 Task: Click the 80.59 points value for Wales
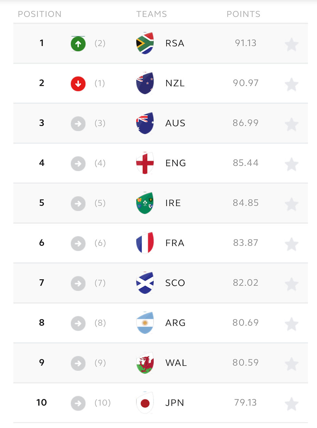[x=246, y=363]
